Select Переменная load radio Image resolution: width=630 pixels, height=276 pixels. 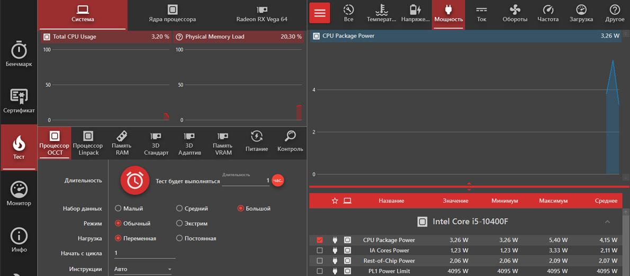point(136,238)
